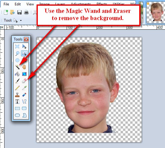Screen dimensions: 165x148
Task: Open the File menu
Action: tap(6, 4)
